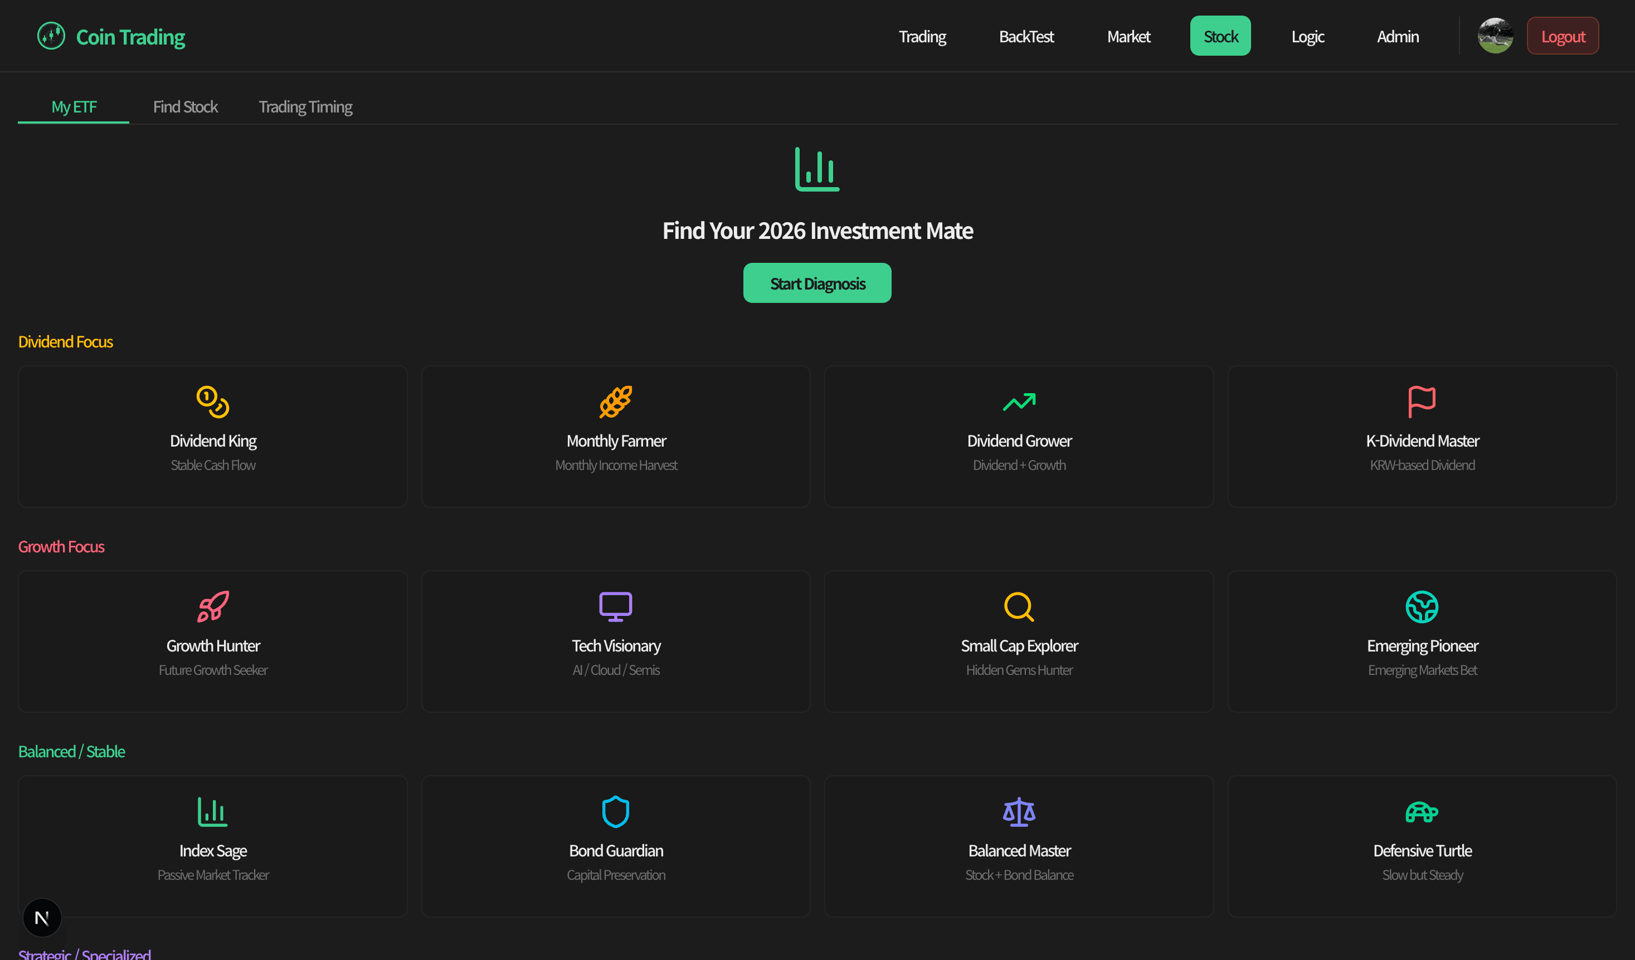Click the 'Find Your 2026 Investment Mate' headline

tap(817, 231)
